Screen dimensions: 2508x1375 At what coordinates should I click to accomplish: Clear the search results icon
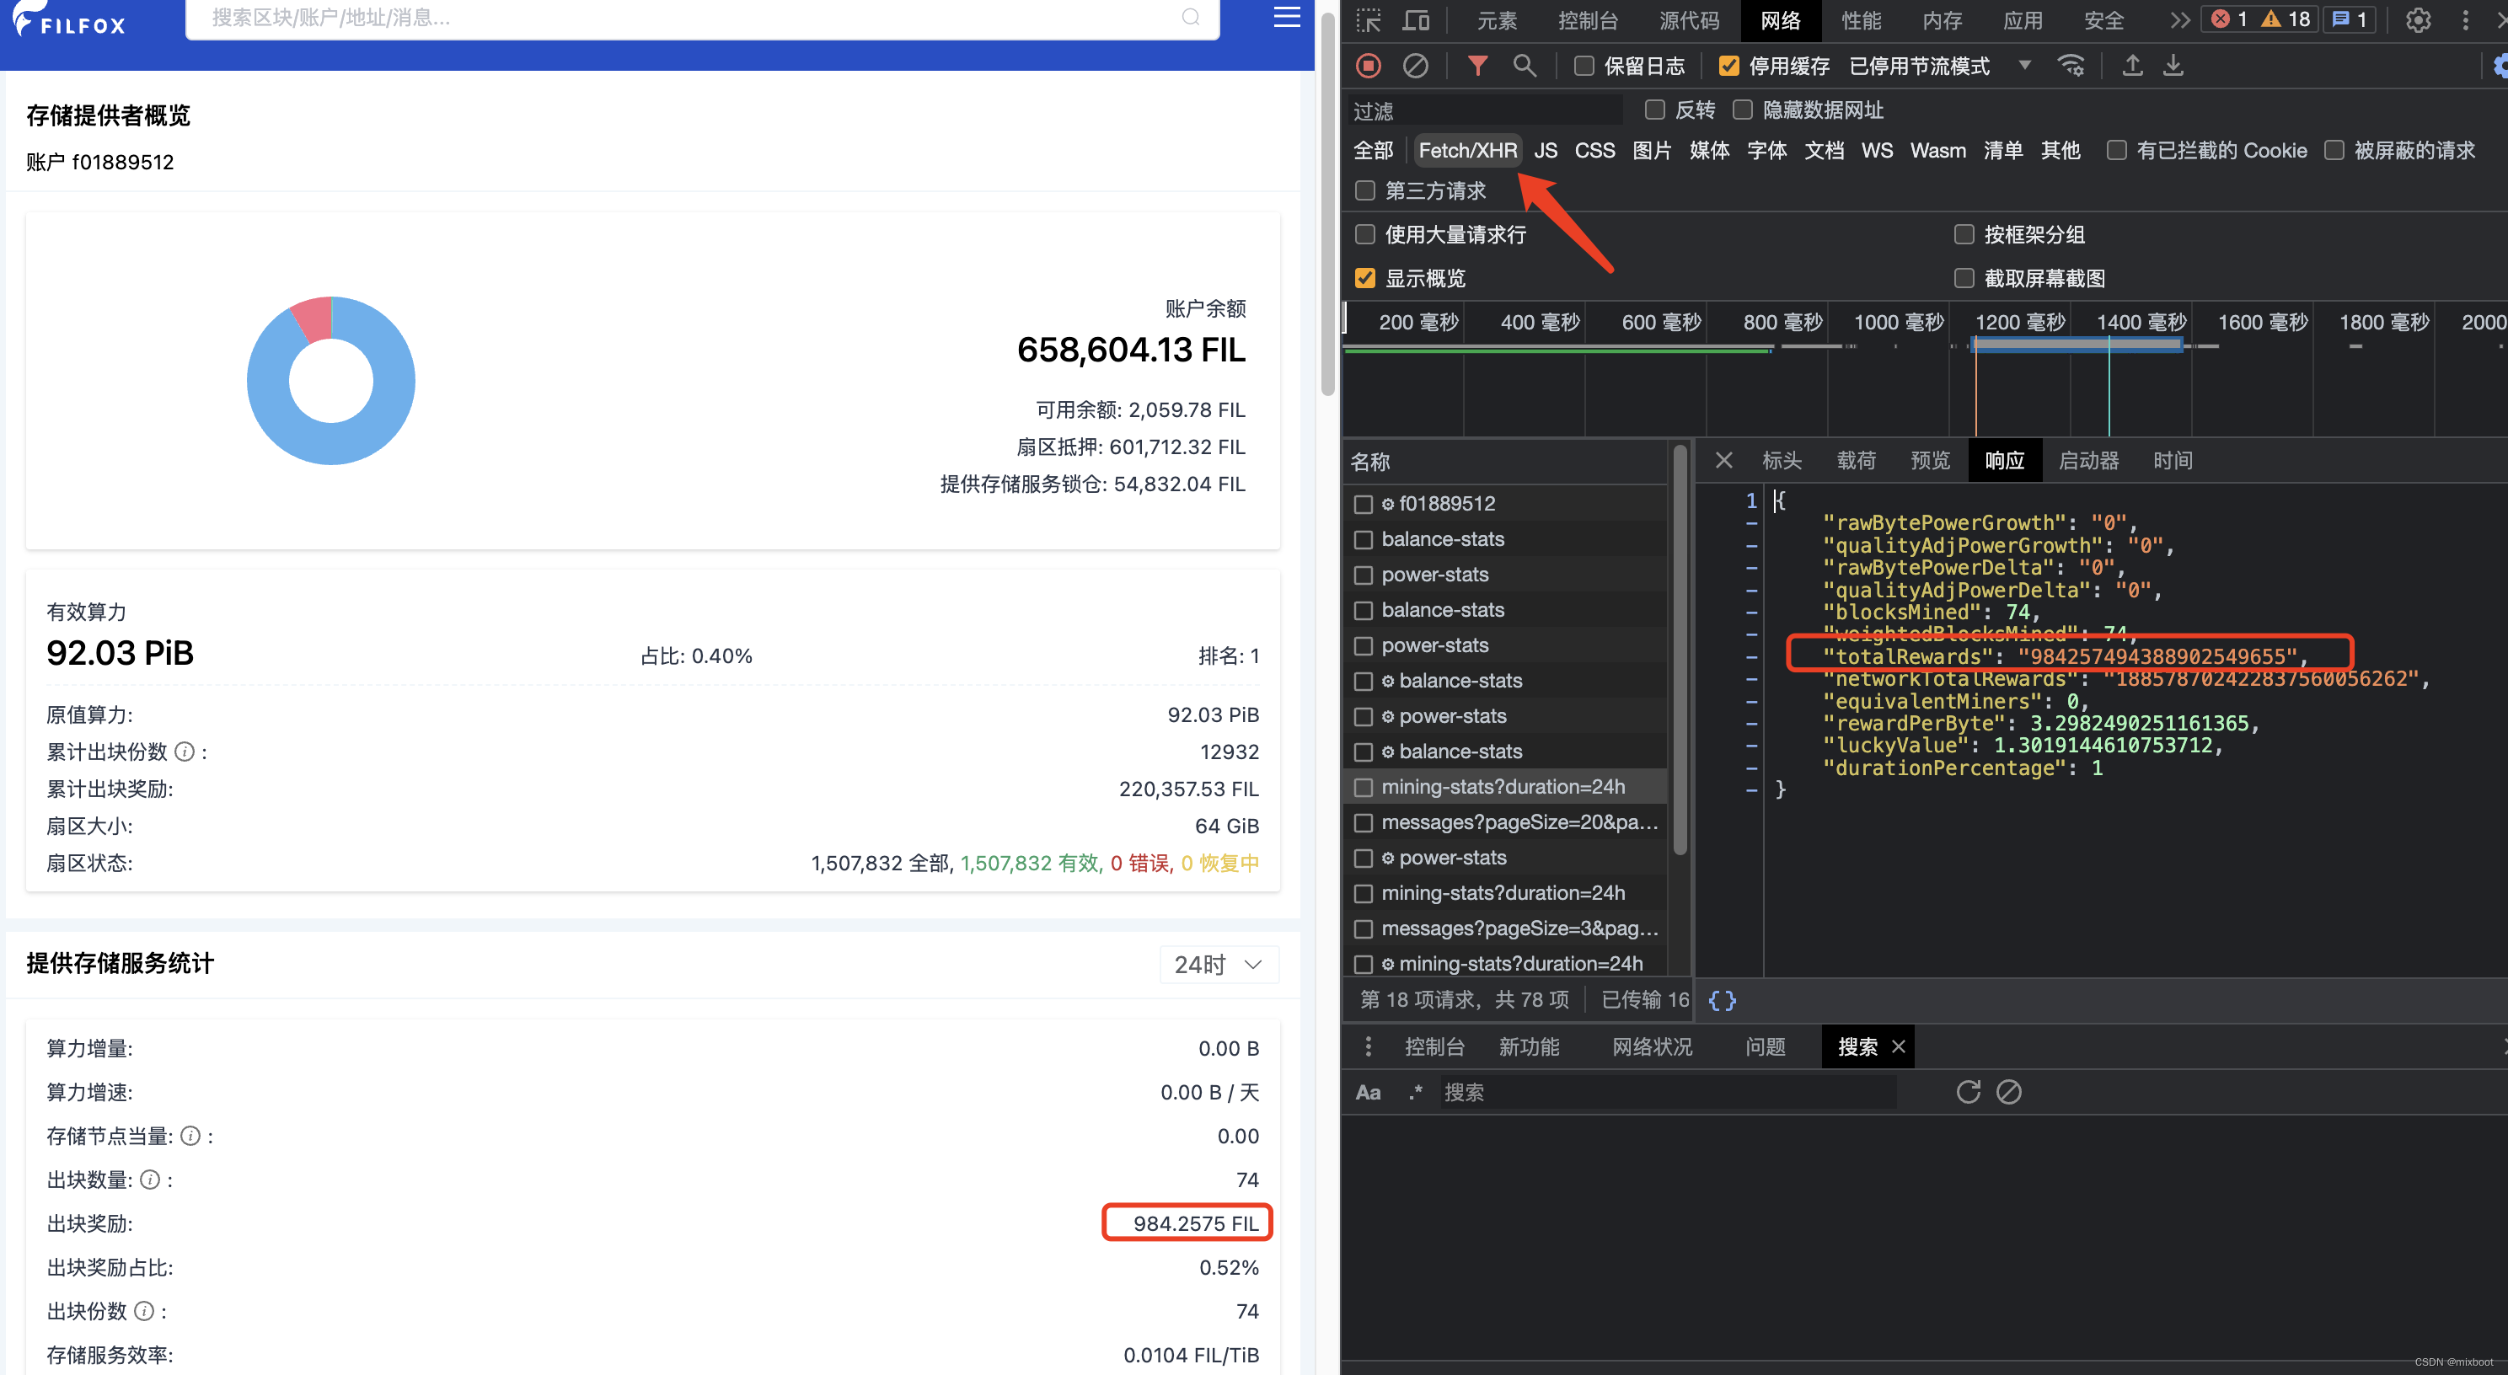(x=2008, y=1092)
